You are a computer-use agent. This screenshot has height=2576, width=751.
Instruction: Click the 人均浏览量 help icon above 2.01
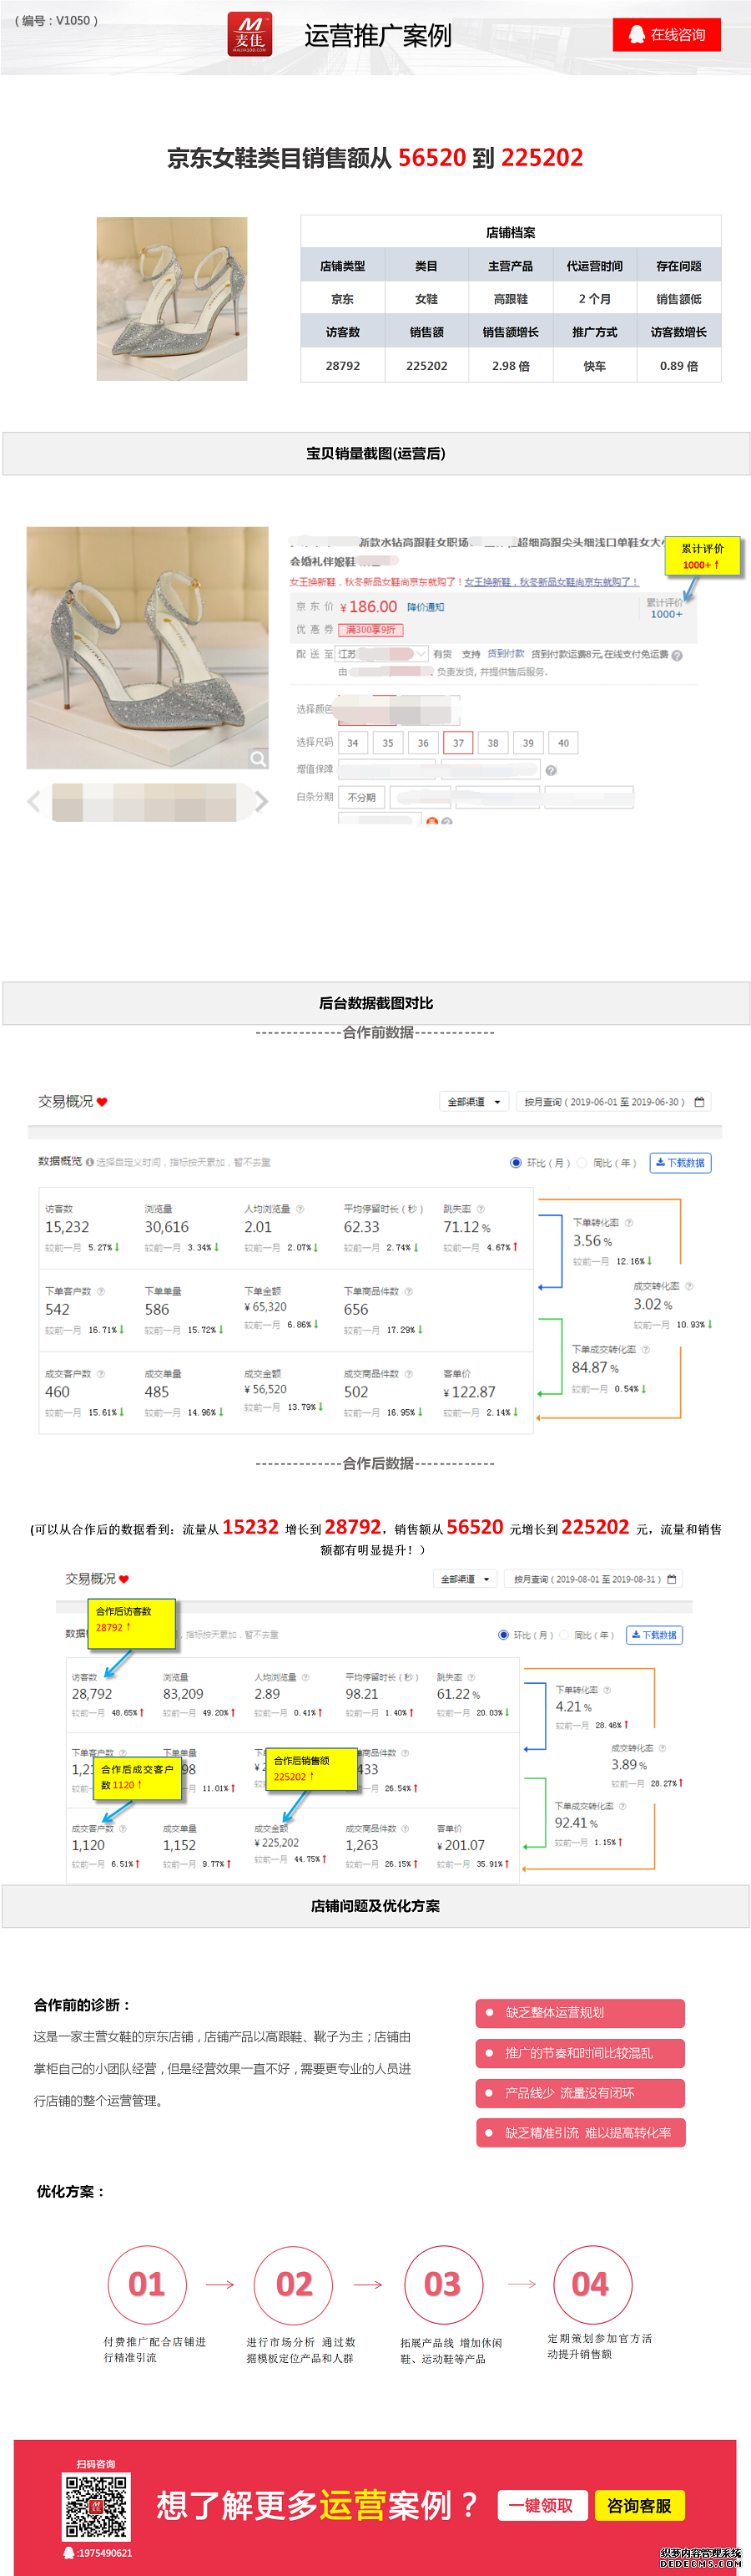click(300, 1209)
